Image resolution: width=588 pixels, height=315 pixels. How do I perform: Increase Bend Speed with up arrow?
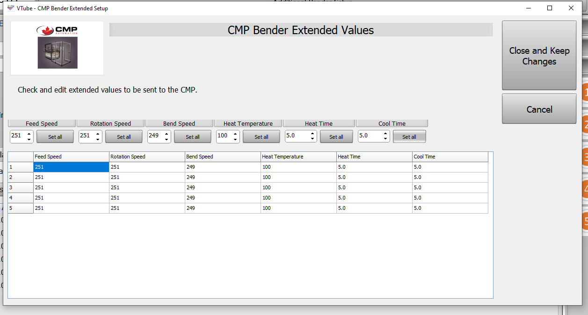click(167, 134)
